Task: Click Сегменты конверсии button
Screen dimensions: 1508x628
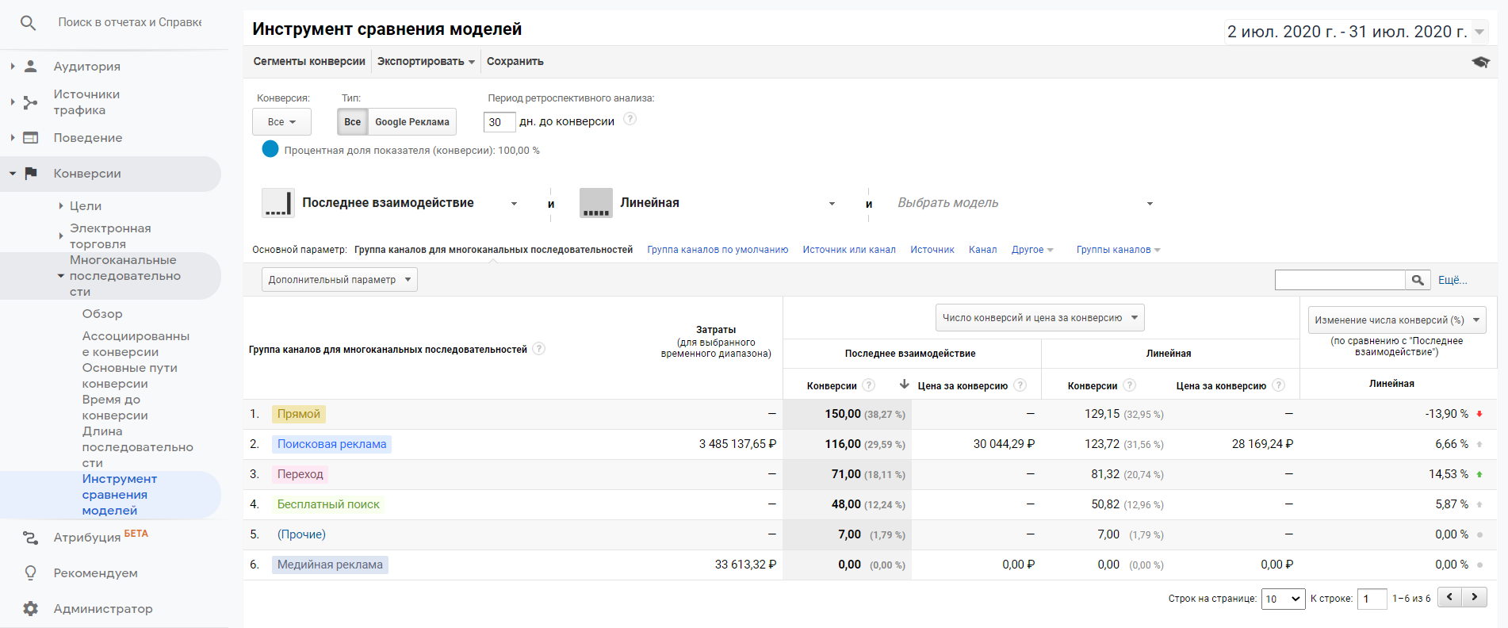Action: [309, 62]
